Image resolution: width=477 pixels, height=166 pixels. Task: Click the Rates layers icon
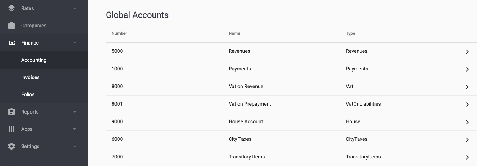[x=11, y=8]
